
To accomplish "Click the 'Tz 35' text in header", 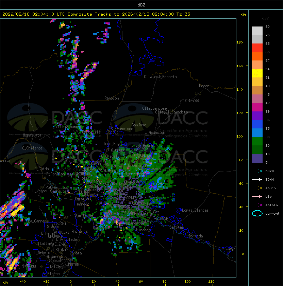I will pos(183,14).
